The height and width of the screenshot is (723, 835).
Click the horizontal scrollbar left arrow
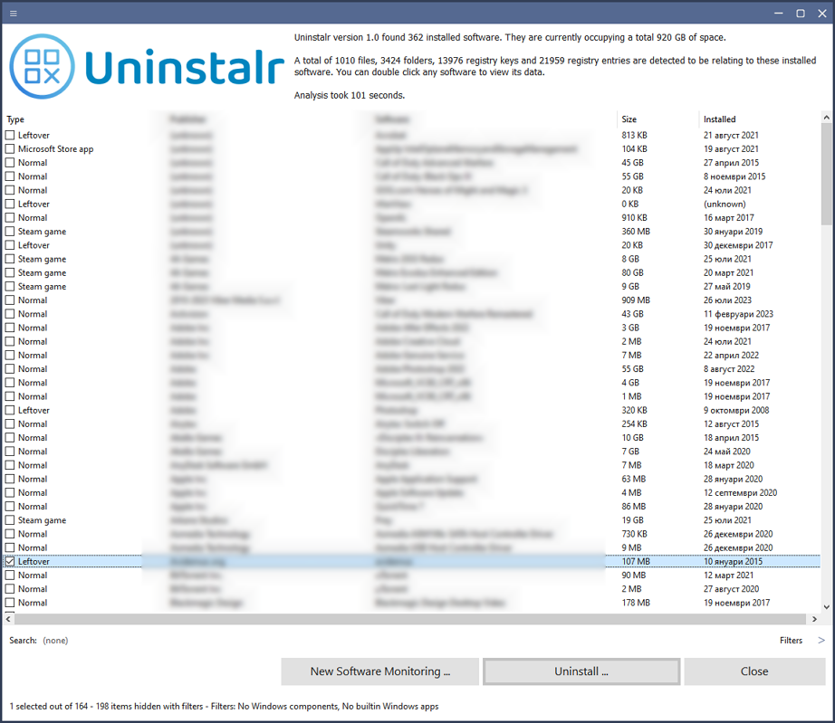[x=8, y=619]
